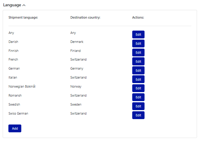The width and height of the screenshot is (200, 141).
Task: Edit the Italian Switzerland entry
Action: pos(138,79)
